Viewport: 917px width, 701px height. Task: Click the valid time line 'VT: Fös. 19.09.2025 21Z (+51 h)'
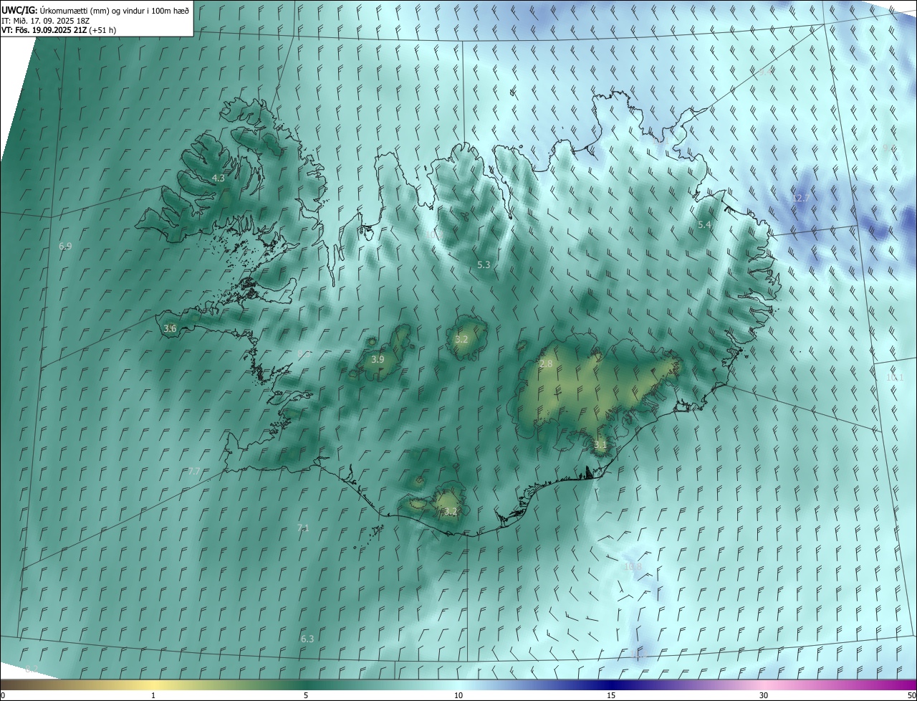[x=59, y=30]
